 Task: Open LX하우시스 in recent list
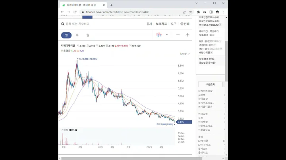(204, 145)
